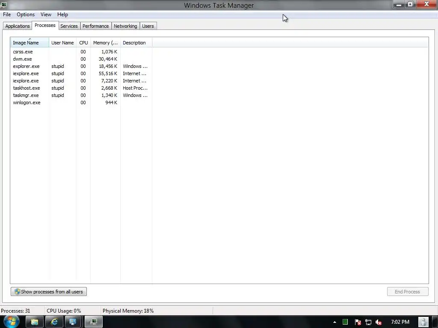Launch Internet Explorer from taskbar
Screen dimensions: 438x328
(x=54, y=322)
